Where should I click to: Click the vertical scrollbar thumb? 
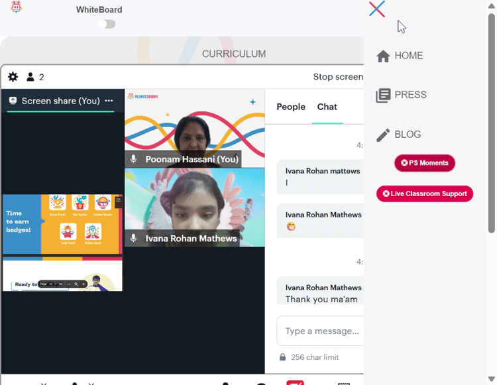[x=491, y=123]
